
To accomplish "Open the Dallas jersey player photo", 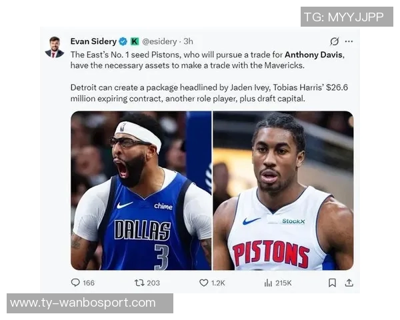I will click(141, 190).
